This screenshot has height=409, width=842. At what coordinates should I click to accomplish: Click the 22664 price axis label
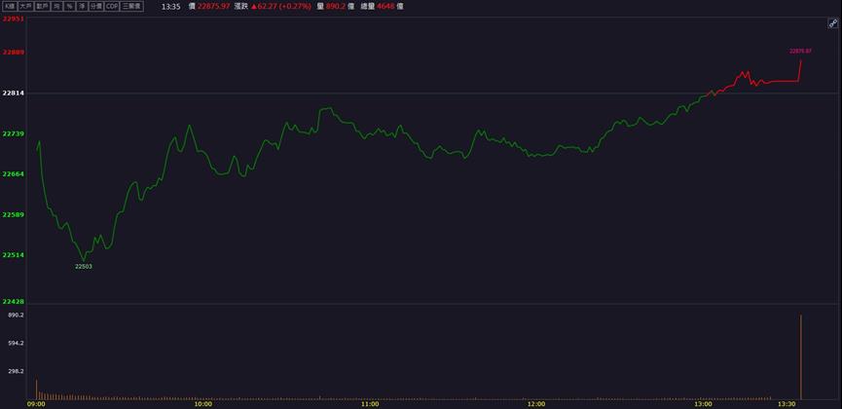coord(13,174)
